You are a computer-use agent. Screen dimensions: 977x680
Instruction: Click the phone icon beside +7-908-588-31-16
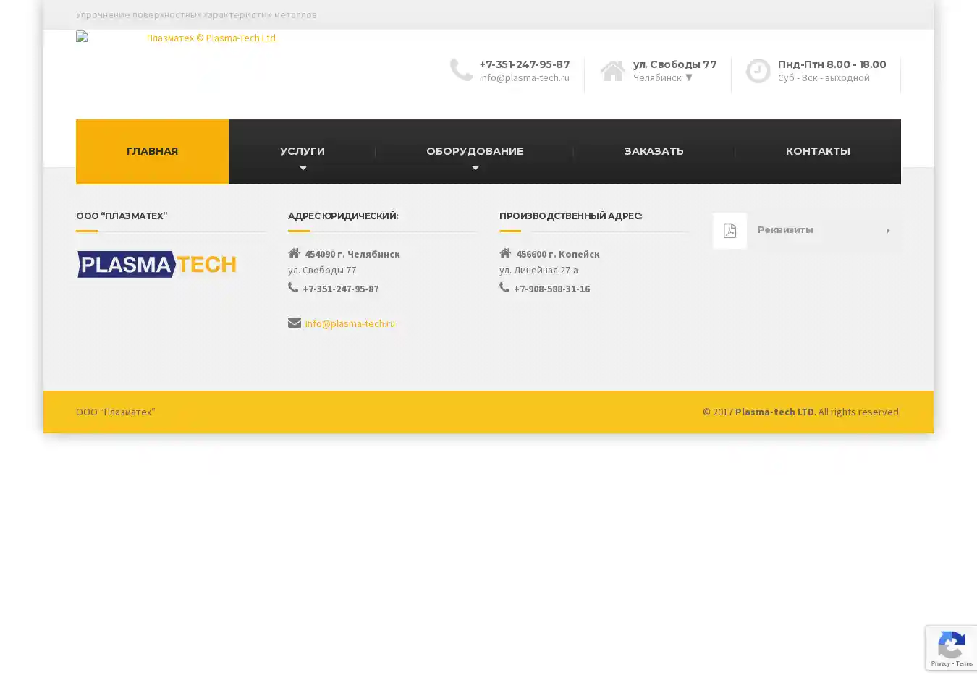point(504,288)
